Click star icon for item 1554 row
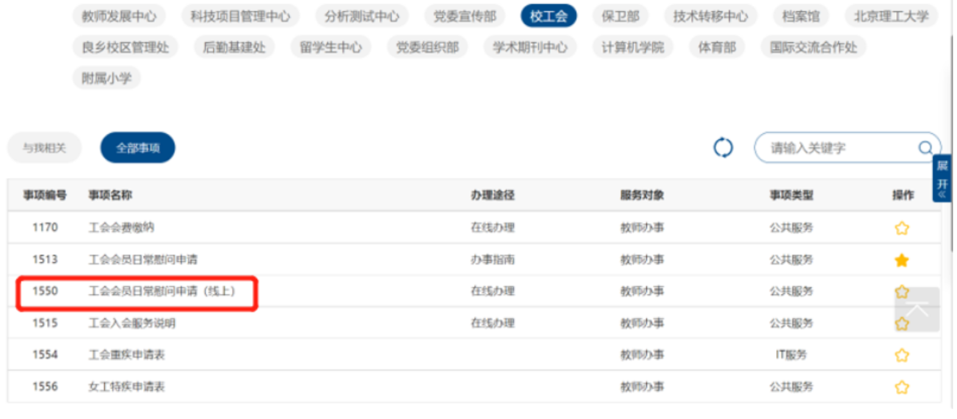957x419 pixels. 902,355
